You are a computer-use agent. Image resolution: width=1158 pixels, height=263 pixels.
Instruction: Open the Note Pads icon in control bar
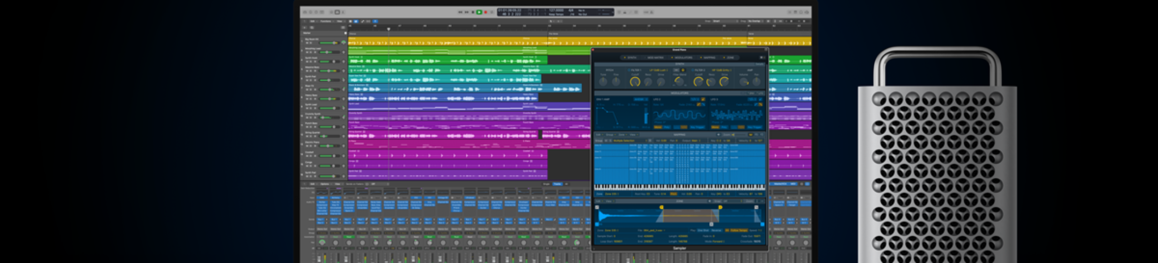pyautogui.click(x=795, y=12)
